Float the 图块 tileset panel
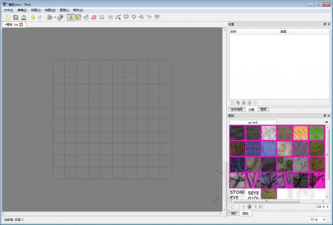Screen dimensions: 333x225 [x=324, y=116]
